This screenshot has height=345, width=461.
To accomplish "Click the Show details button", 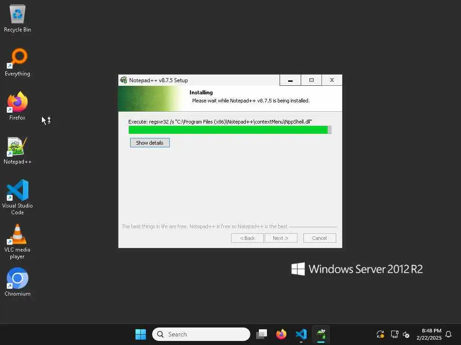I will click(x=149, y=142).
